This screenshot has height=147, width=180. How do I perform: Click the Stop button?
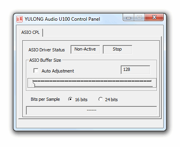(x=117, y=49)
